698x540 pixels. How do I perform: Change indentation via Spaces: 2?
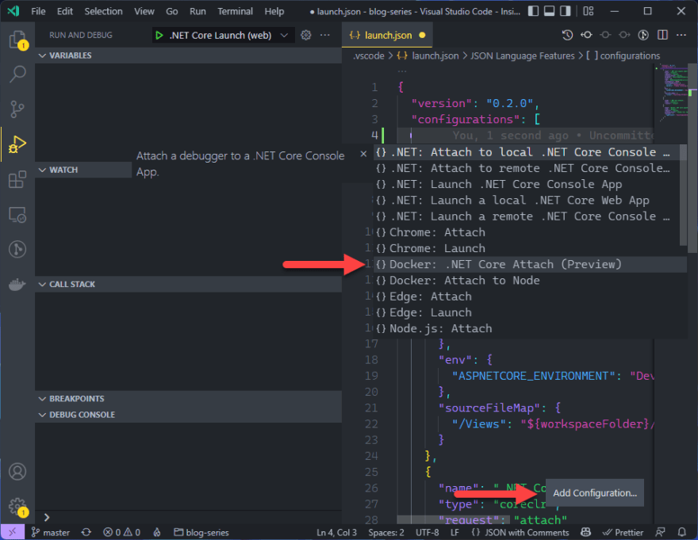[x=386, y=532]
